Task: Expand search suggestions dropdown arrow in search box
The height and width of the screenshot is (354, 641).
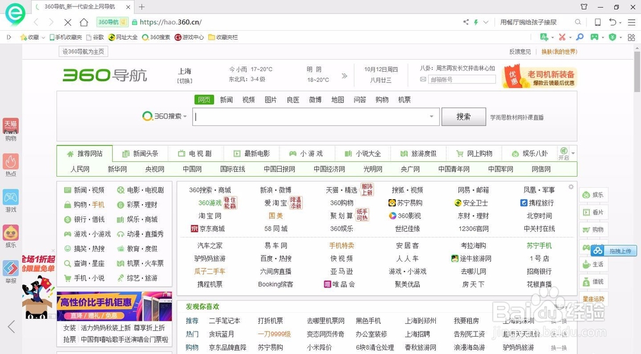Action: (x=431, y=117)
